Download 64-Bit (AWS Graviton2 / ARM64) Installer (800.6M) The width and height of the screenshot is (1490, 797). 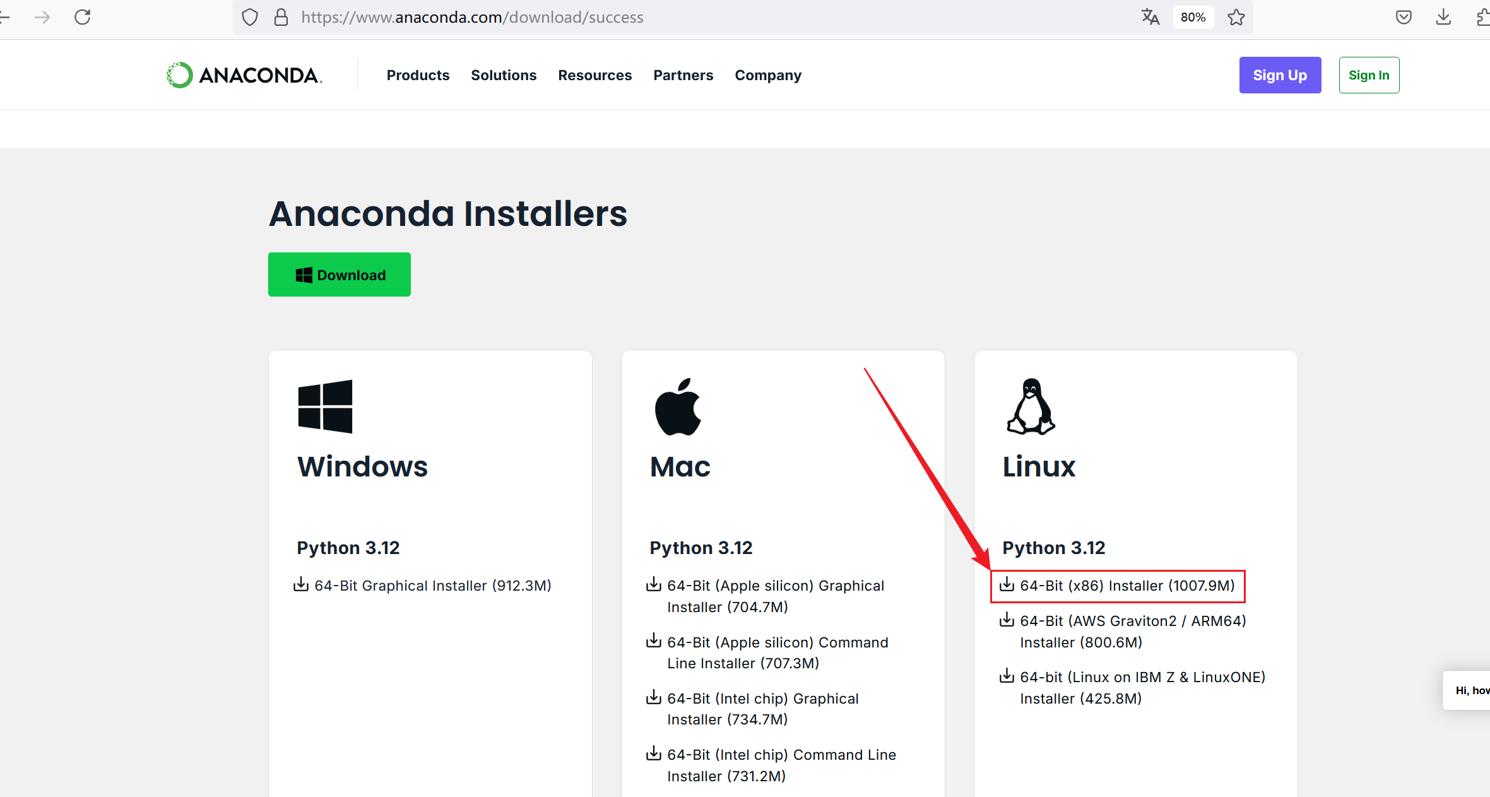(x=1133, y=632)
